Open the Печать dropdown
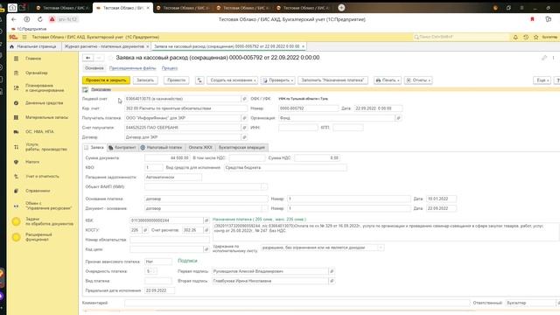The height and width of the screenshot is (315, 560). click(x=388, y=80)
